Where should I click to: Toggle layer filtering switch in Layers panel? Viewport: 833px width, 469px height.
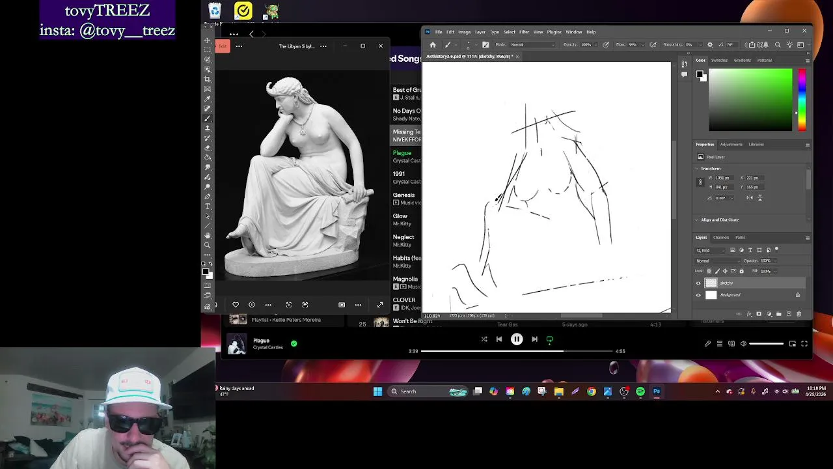pyautogui.click(x=776, y=249)
